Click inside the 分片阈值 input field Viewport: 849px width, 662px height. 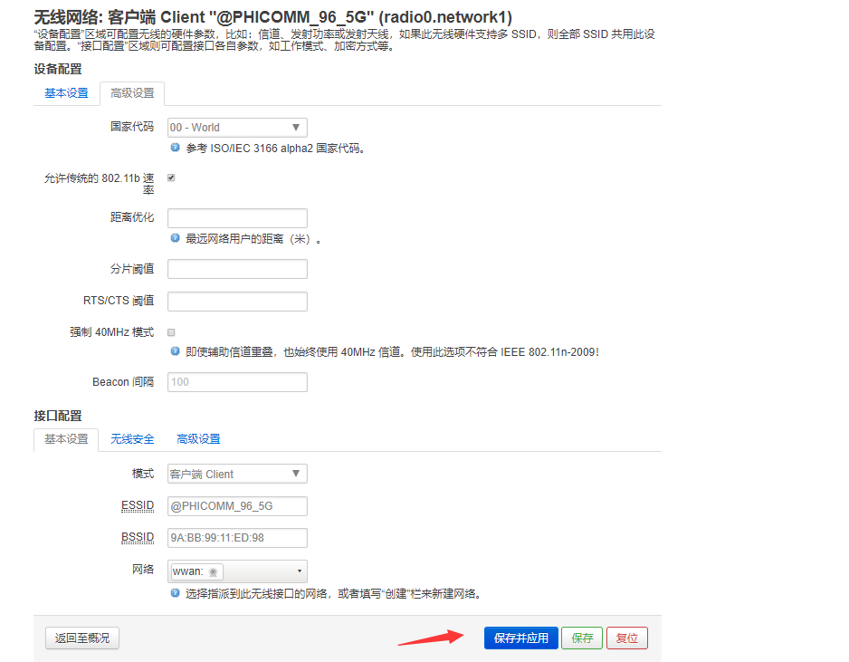[236, 268]
